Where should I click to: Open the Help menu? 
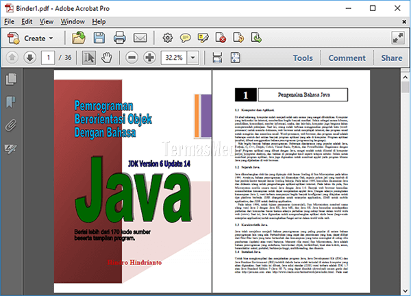point(99,21)
